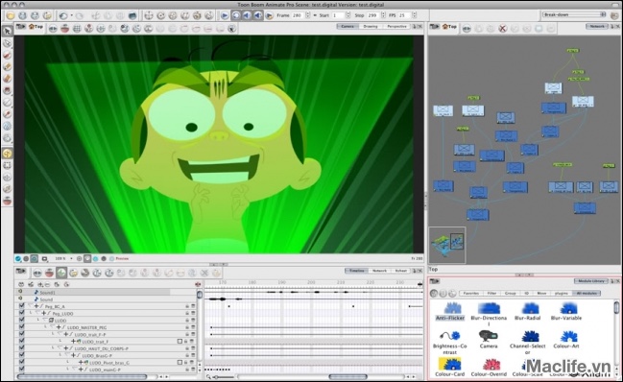Click the Favorites tab in Module Library
The image size is (623, 382).
tap(470, 293)
